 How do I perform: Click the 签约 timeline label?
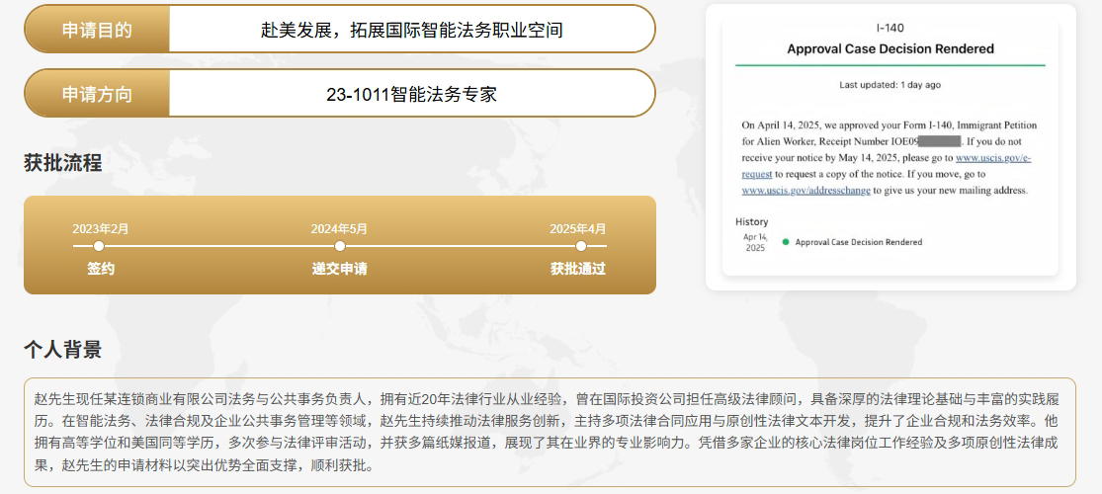pyautogui.click(x=100, y=269)
